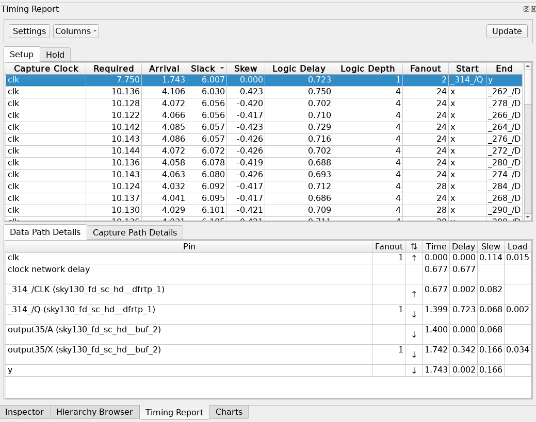The width and height of the screenshot is (536, 422).
Task: Click the rise/fall arrows column header
Action: 414,246
